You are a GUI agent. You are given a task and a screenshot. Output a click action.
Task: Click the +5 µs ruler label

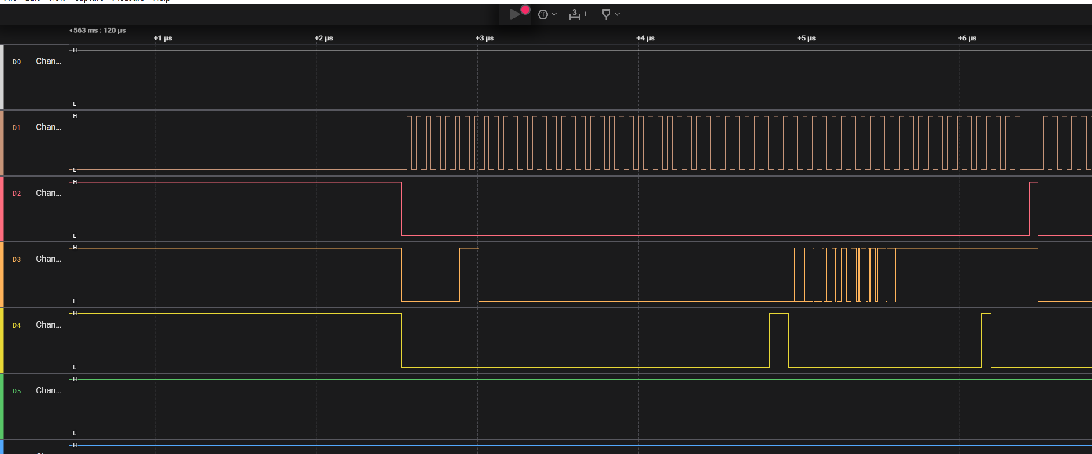[x=806, y=38]
